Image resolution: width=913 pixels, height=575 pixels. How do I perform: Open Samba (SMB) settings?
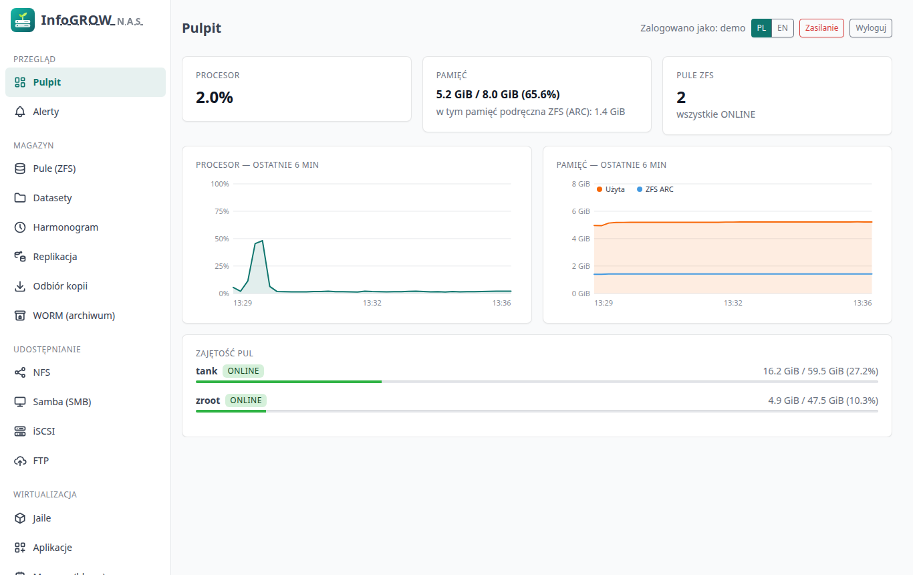click(86, 402)
